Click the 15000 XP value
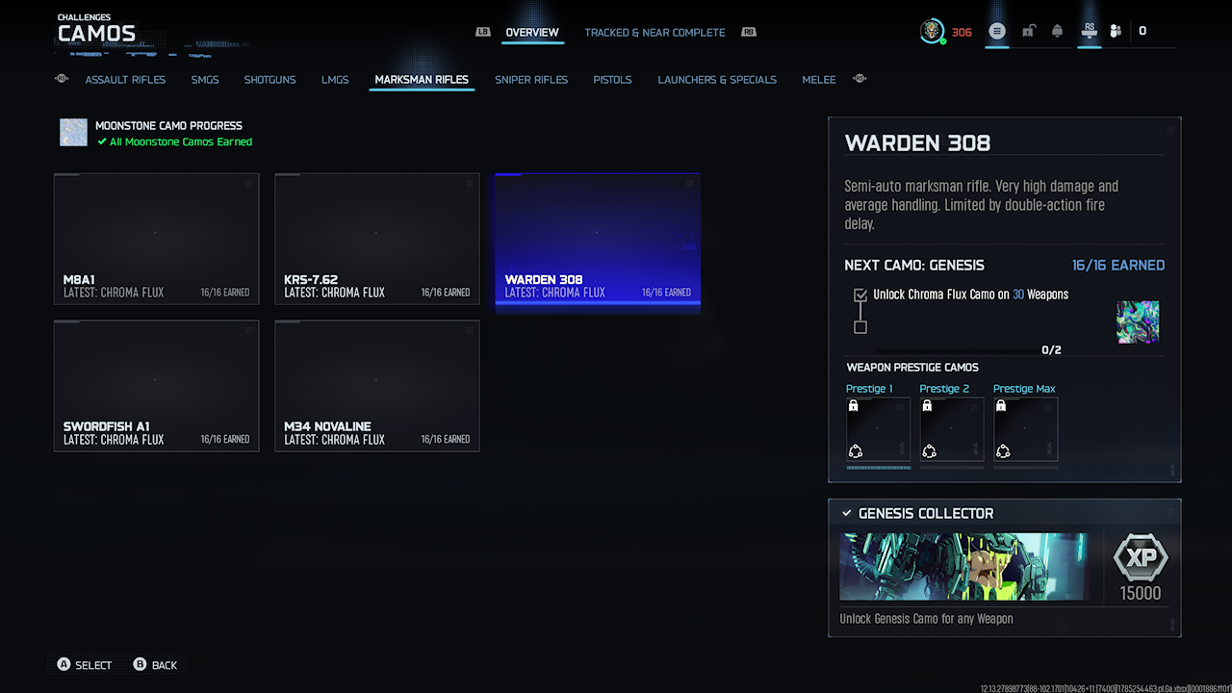This screenshot has width=1232, height=693. (1141, 593)
